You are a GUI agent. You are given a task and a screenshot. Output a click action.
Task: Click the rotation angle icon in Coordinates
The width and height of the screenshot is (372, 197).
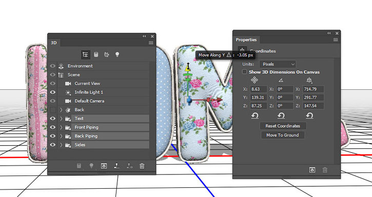(281, 81)
